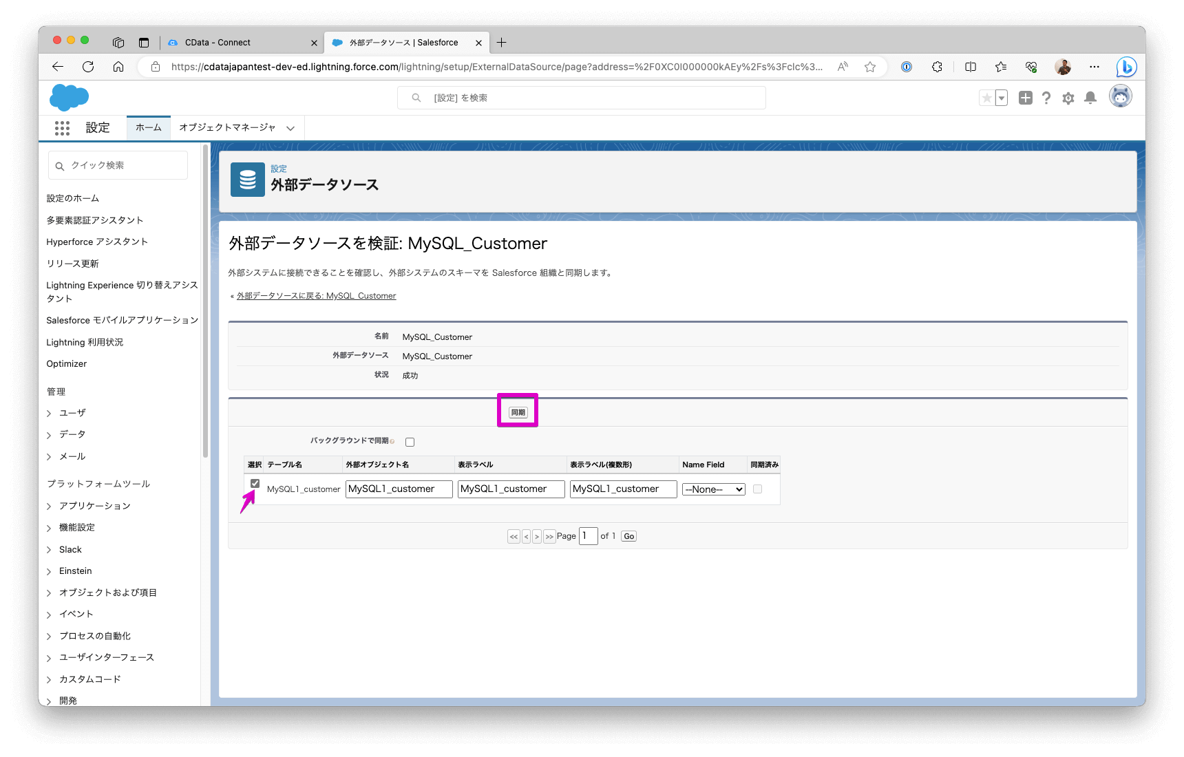
Task: Click the Go pagination button
Action: [629, 536]
